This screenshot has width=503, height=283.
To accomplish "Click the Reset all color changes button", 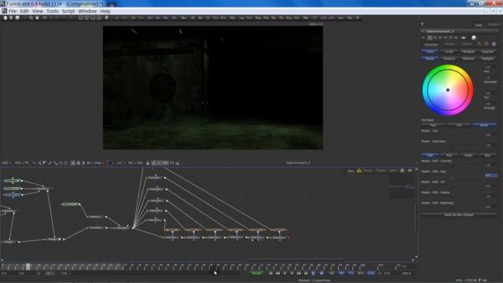I will pos(459,215).
